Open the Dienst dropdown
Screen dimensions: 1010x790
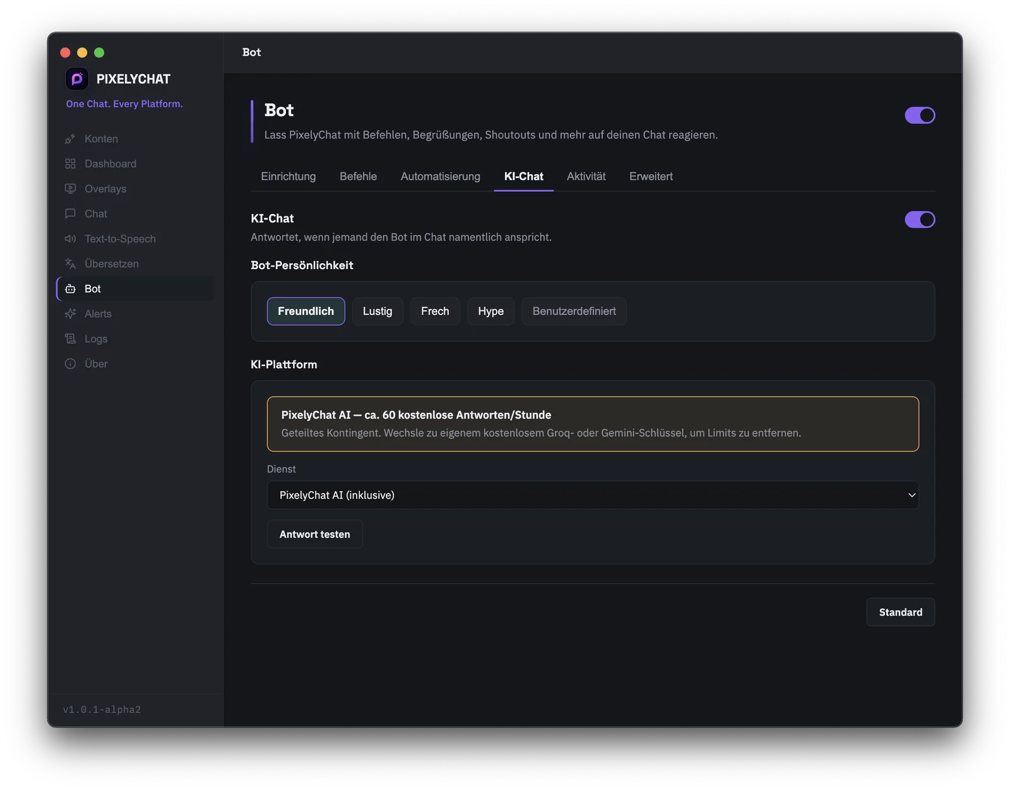[593, 495]
